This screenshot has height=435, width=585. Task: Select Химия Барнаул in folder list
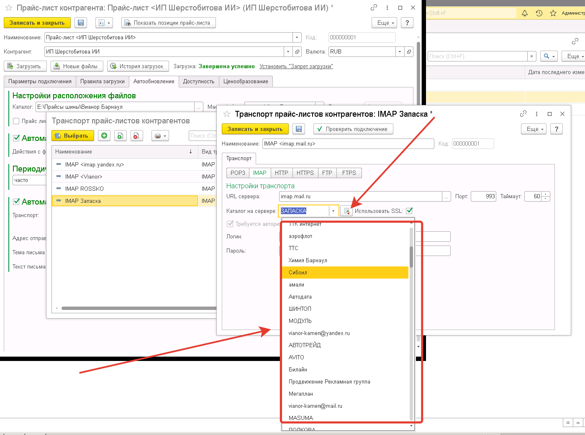tap(345, 260)
